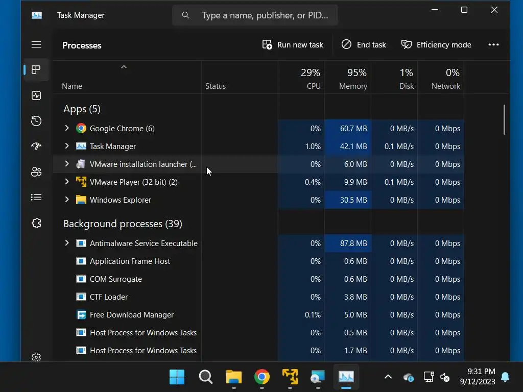Click the Windows Explorer folder icon

(81, 200)
